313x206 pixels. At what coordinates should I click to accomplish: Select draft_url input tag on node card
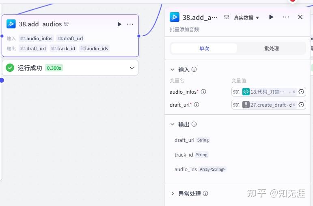[70, 38]
